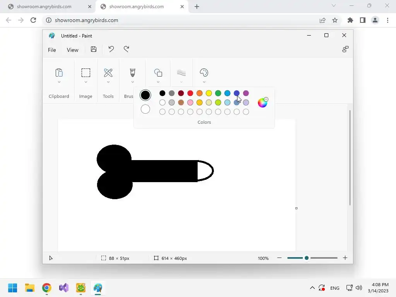This screenshot has height=297, width=396.
Task: Open a new Chrome tab
Action: 197,7
